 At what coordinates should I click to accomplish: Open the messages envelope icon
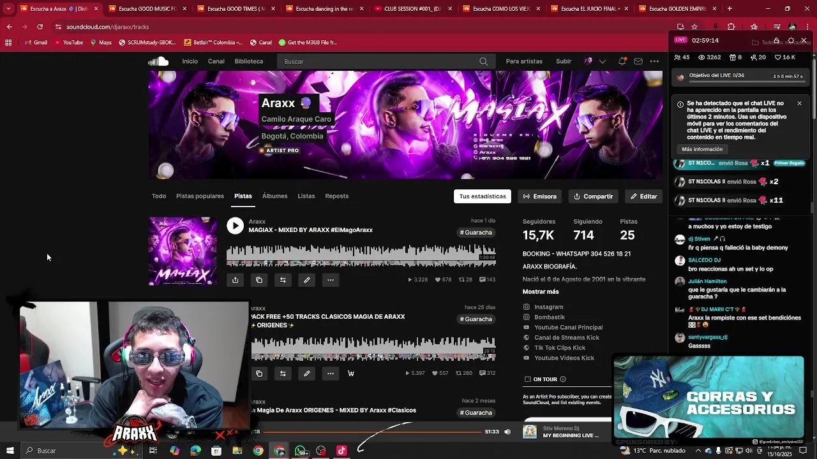(x=638, y=61)
